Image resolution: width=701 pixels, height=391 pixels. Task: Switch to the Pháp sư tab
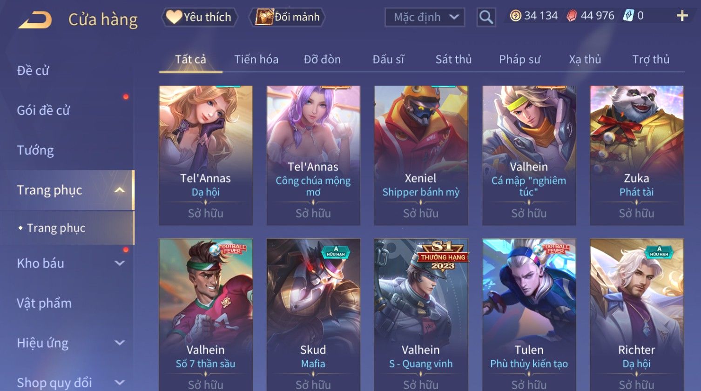coord(519,60)
